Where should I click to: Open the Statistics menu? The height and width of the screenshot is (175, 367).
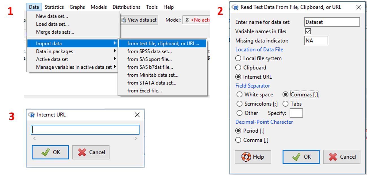pos(54,7)
